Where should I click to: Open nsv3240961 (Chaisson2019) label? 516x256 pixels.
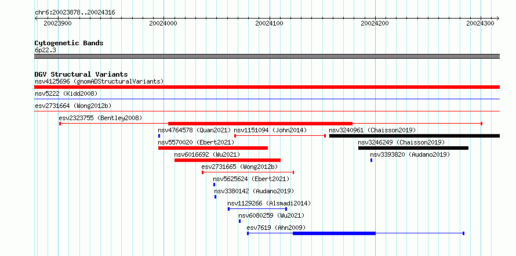(372, 130)
